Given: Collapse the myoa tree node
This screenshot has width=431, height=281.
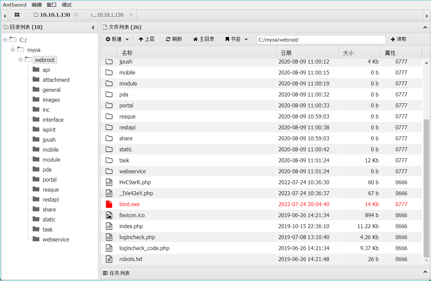Looking at the screenshot, I should click(13, 50).
